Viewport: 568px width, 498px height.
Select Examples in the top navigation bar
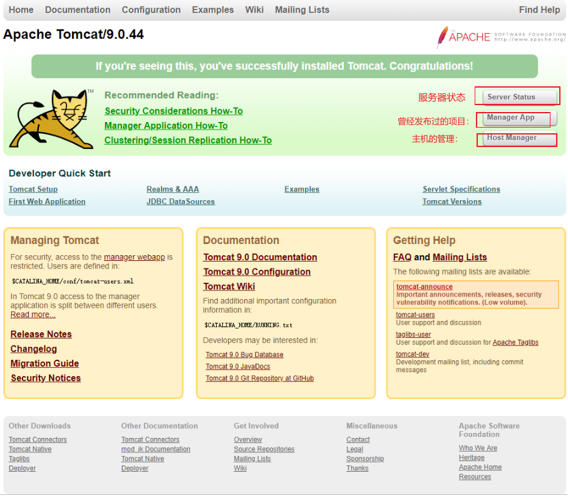coord(213,10)
